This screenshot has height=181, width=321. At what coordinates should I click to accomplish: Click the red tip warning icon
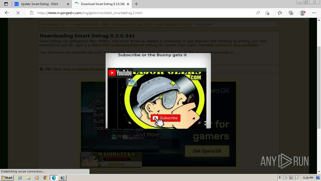pos(41,69)
